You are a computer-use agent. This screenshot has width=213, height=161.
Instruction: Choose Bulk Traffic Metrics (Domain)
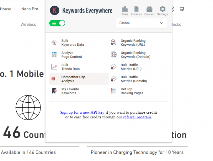coord(134,79)
